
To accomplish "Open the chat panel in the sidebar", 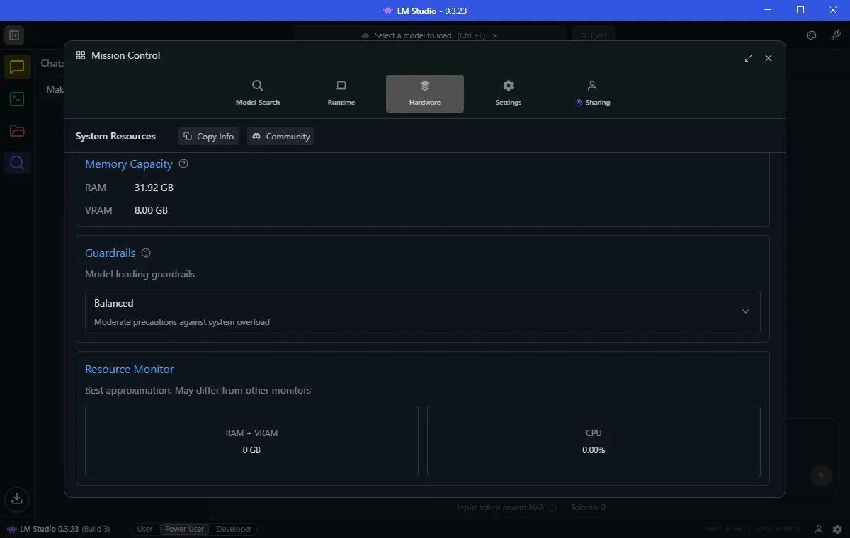I will coord(17,67).
